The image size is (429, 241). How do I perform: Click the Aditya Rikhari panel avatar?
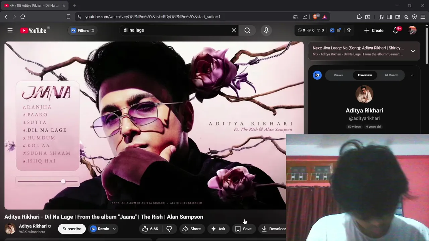point(364,94)
